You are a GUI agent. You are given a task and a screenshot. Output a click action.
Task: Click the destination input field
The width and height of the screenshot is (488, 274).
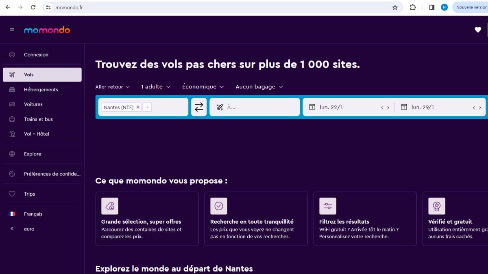click(260, 107)
